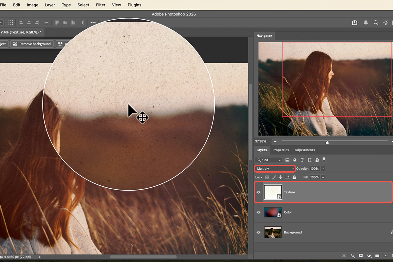
Task: Select the Background layer thumbnail
Action: [273, 233]
